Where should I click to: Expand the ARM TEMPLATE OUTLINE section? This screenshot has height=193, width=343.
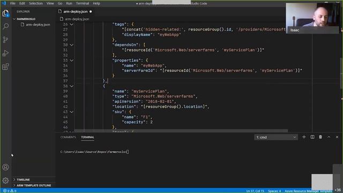[34, 185]
